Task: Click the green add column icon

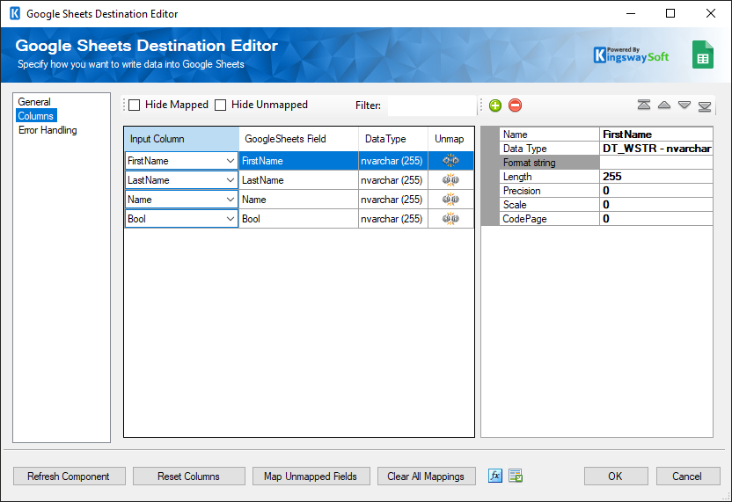Action: point(495,105)
